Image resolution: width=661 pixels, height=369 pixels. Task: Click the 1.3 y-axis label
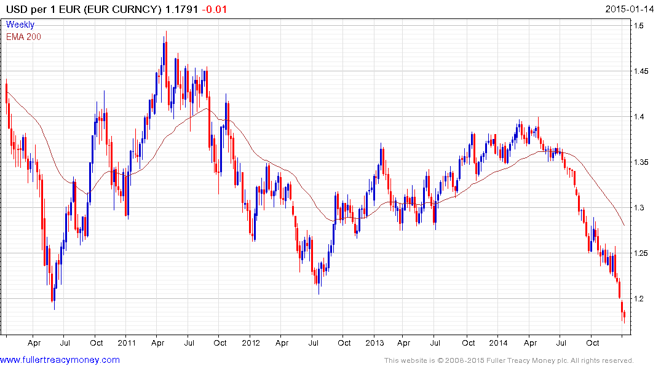click(x=639, y=207)
